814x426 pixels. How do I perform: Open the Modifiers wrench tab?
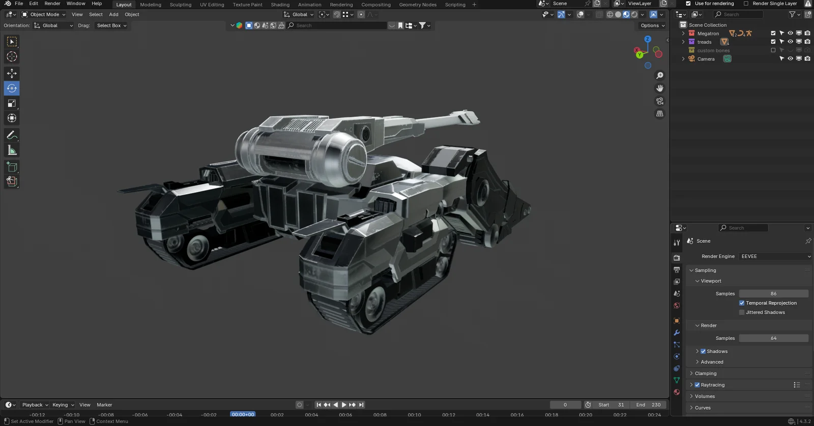pos(677,333)
